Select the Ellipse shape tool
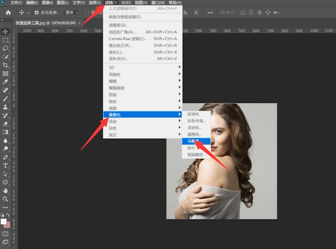This screenshot has height=249, width=336. pos(5,182)
